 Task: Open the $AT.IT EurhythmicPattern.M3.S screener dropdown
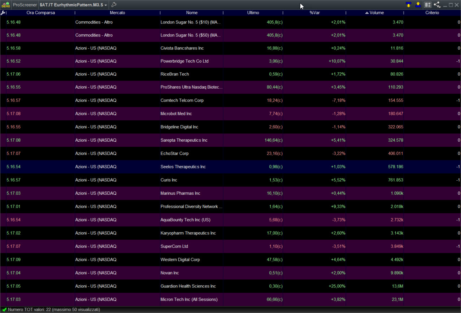pyautogui.click(x=73, y=5)
